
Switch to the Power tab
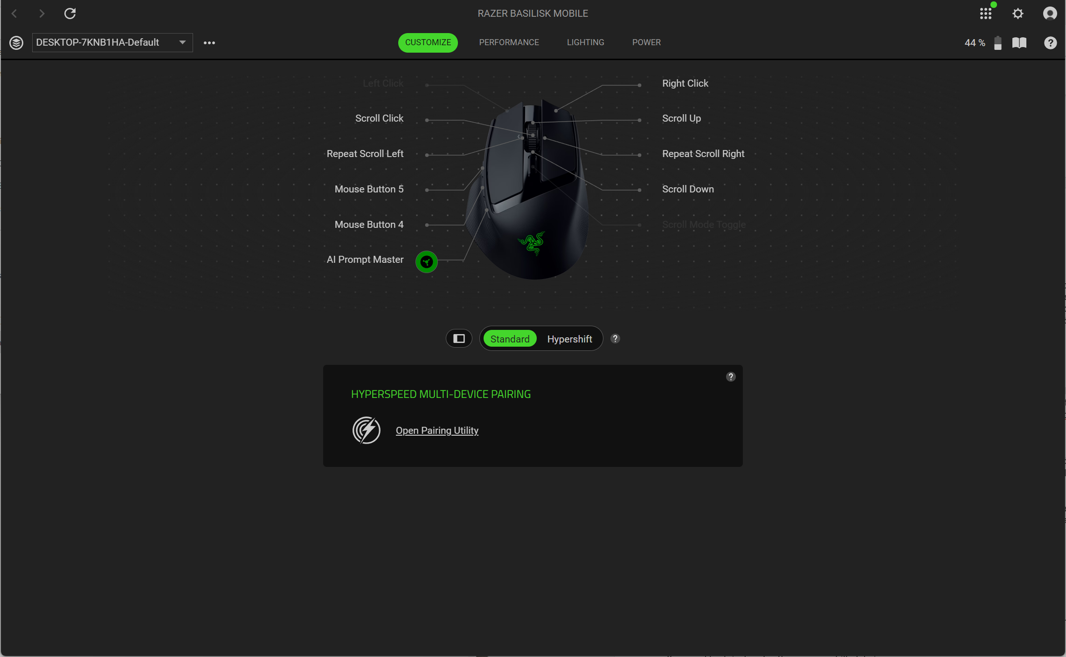(646, 42)
